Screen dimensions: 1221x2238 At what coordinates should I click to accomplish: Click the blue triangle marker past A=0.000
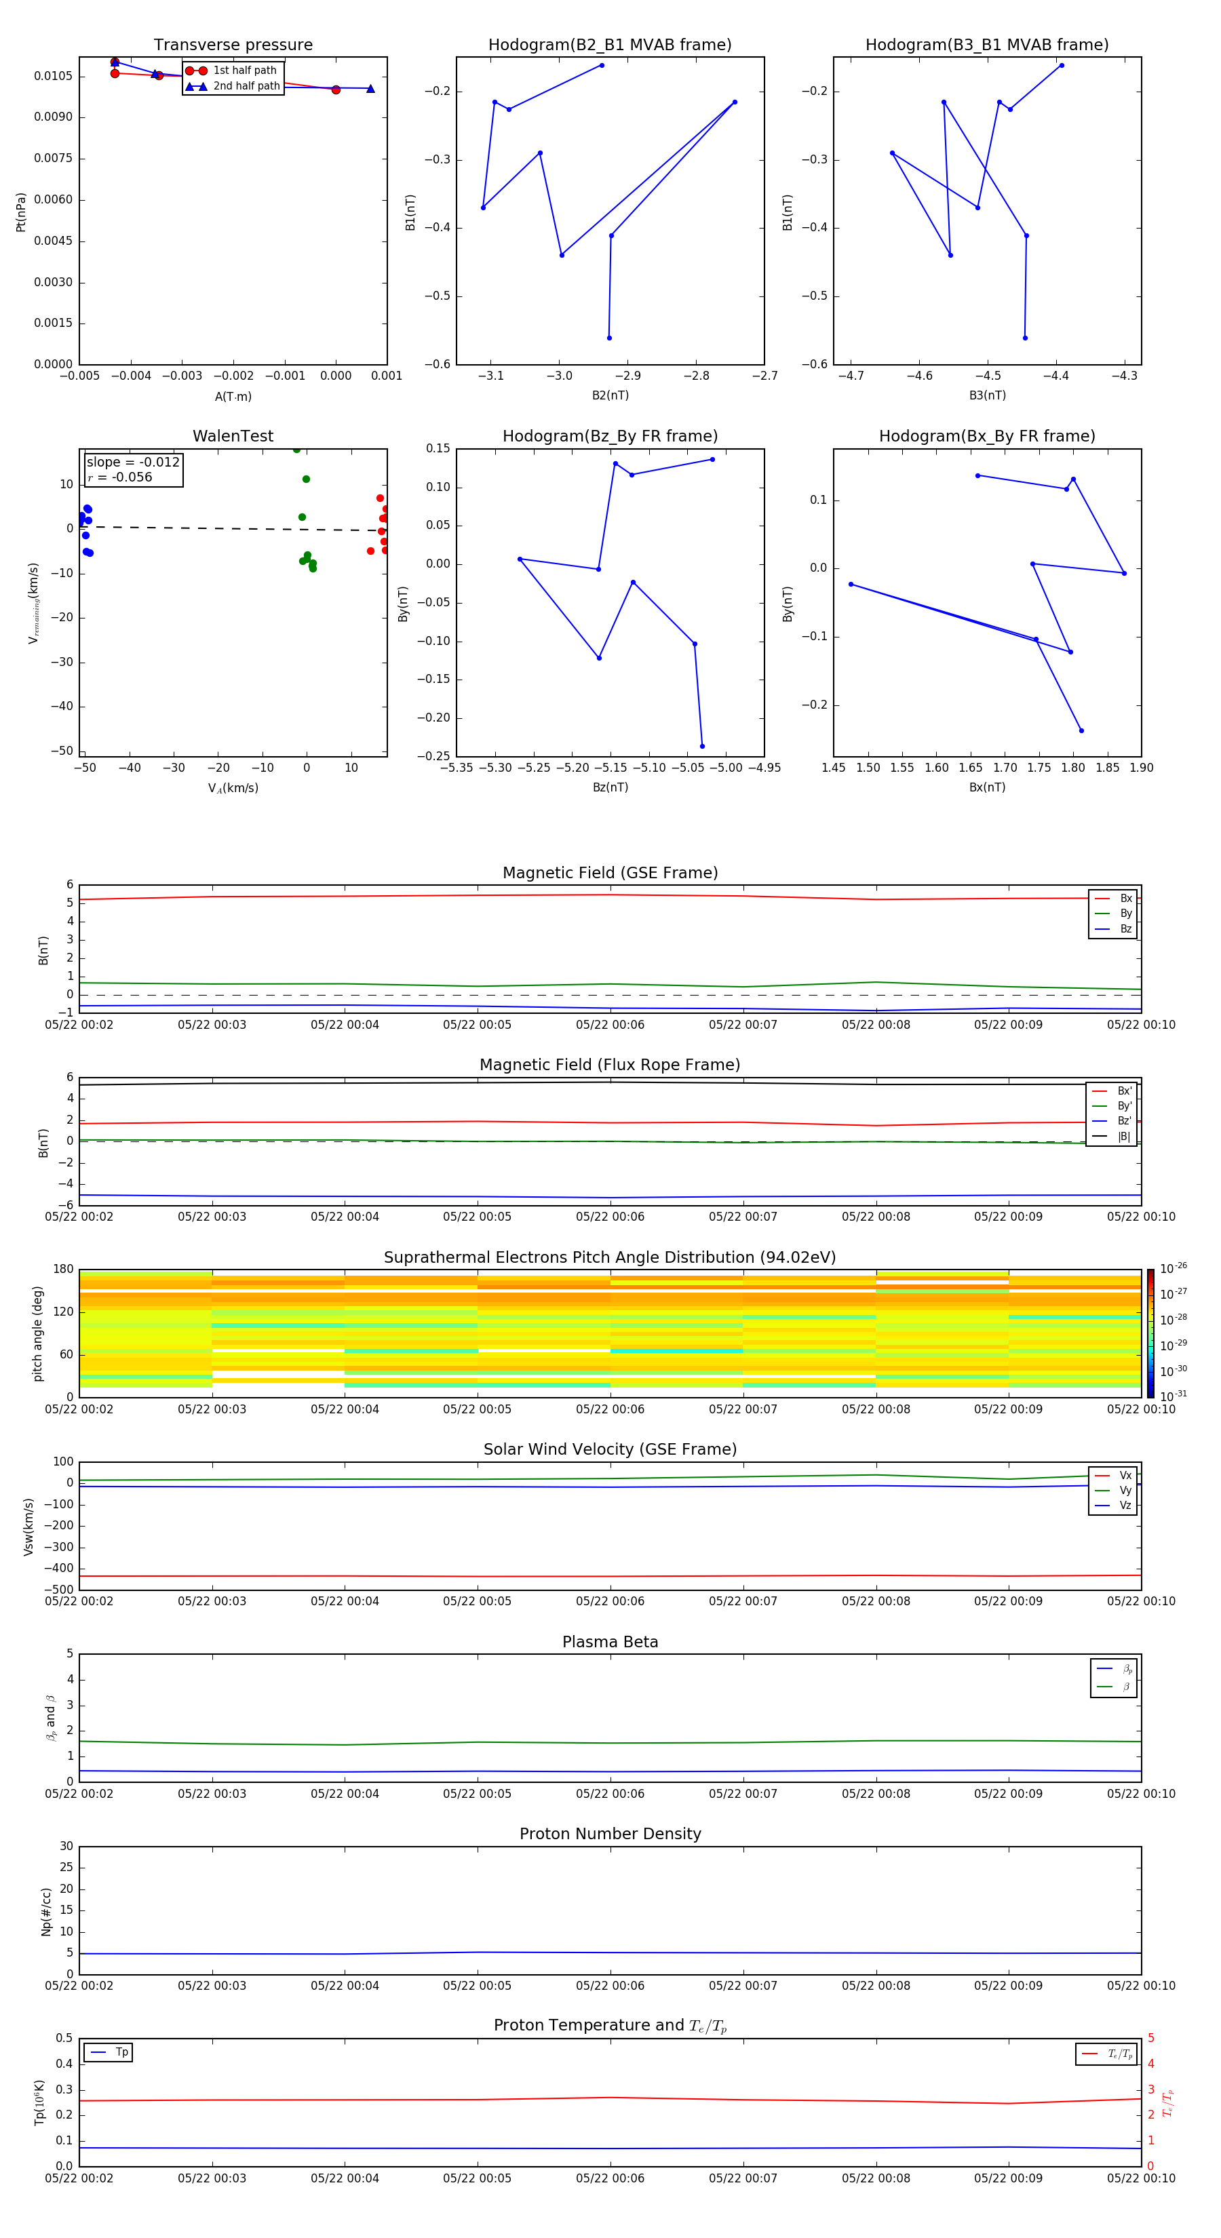[370, 89]
